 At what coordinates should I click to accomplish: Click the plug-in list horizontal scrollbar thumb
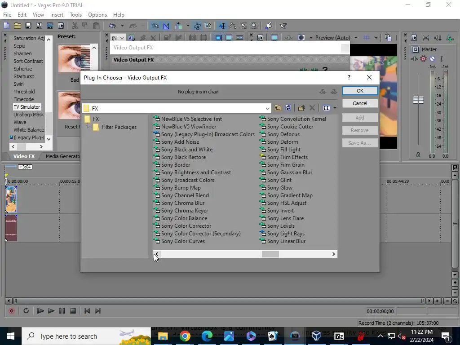(x=270, y=254)
